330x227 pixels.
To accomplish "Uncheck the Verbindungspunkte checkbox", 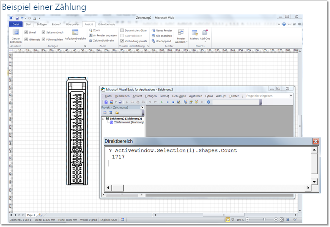I will coord(122,41).
